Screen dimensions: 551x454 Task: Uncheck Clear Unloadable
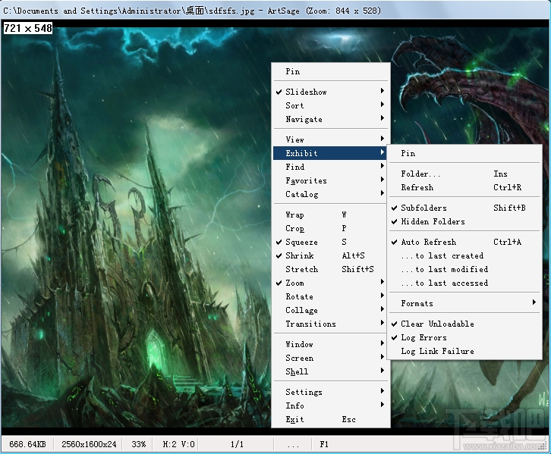[x=464, y=324]
